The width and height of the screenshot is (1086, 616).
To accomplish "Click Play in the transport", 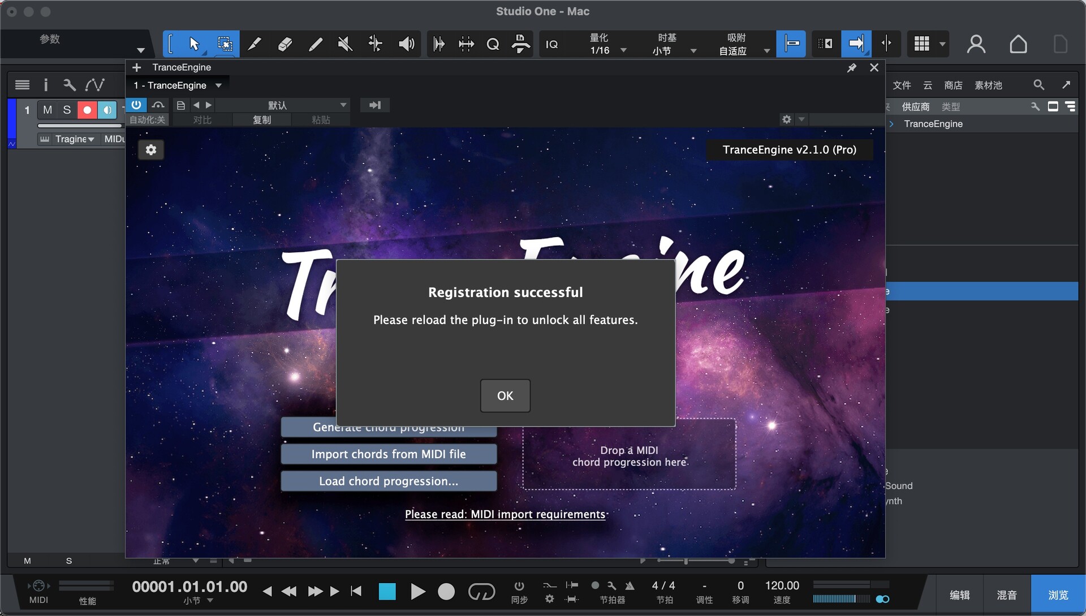I will click(417, 592).
